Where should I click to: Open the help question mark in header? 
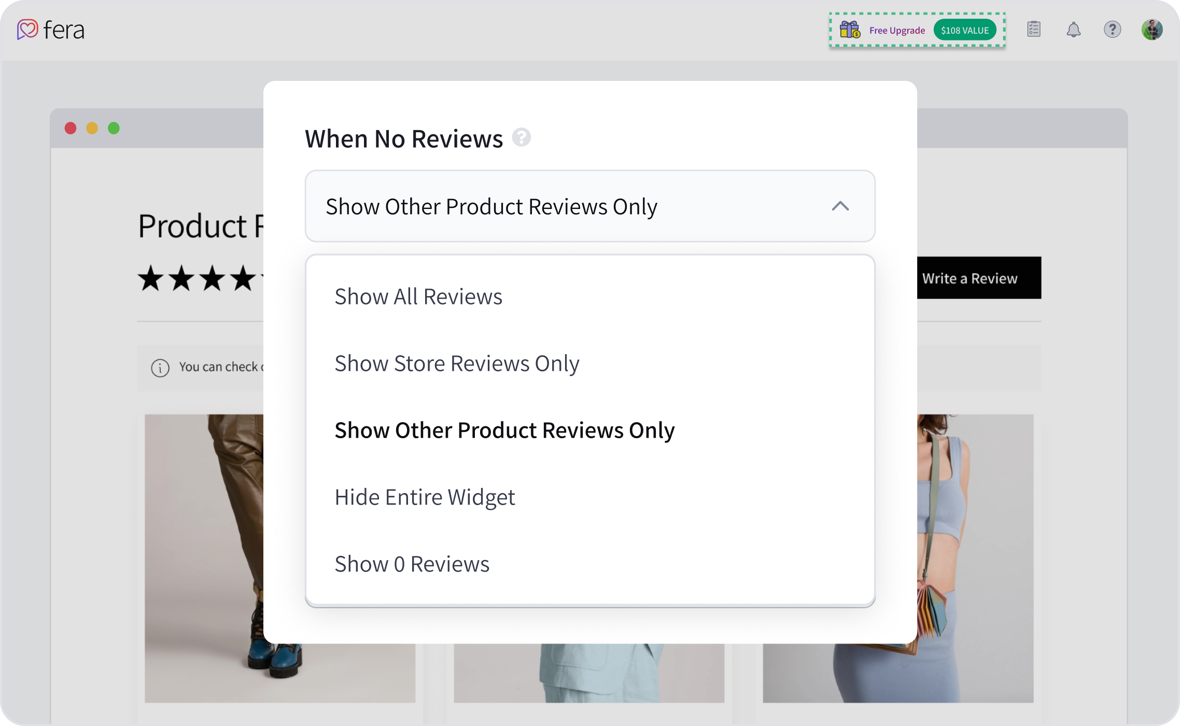[x=1112, y=30]
